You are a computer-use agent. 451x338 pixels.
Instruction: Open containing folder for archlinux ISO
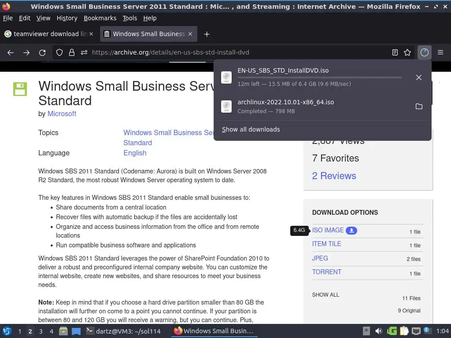pyautogui.click(x=419, y=107)
